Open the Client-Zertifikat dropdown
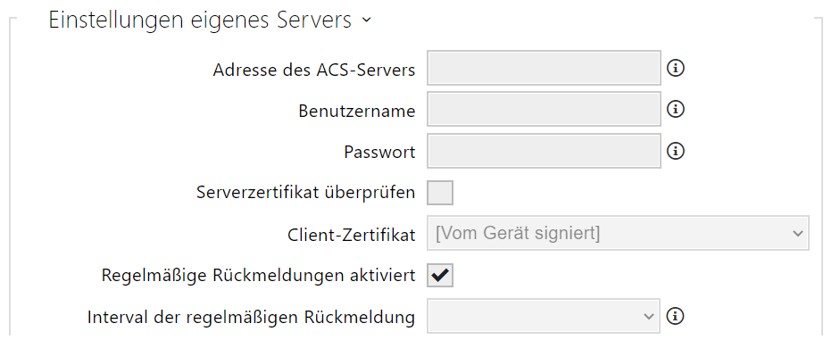Image resolution: width=832 pixels, height=340 pixels. pyautogui.click(x=618, y=233)
